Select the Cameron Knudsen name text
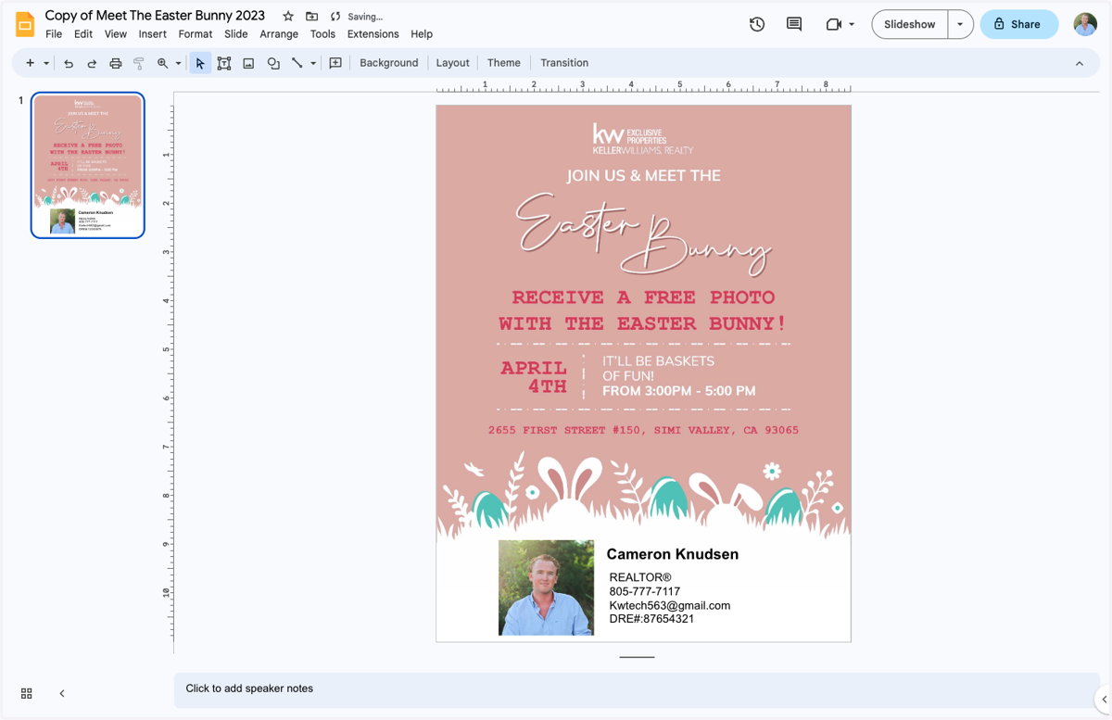The width and height of the screenshot is (1112, 720). [673, 554]
